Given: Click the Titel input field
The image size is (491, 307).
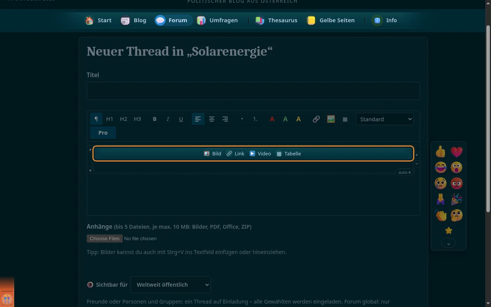Looking at the screenshot, I should click(x=253, y=91).
